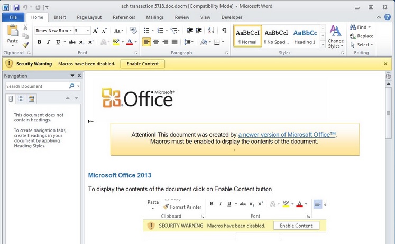Toggle Superscript formatting
Viewport: 395px width, 244px height.
click(x=91, y=42)
